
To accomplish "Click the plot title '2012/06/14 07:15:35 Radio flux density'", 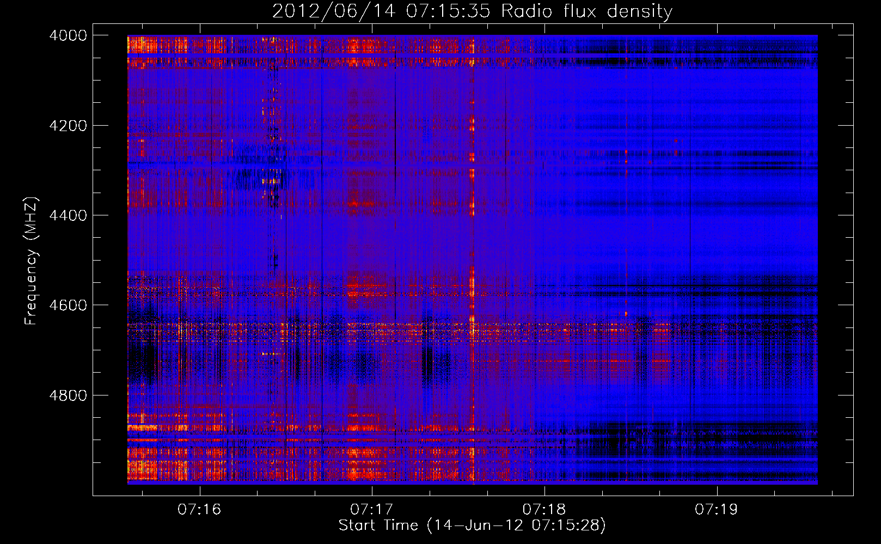I will [472, 11].
